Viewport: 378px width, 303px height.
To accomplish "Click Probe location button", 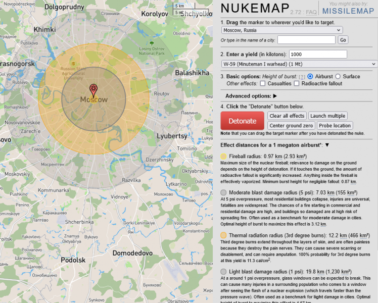I will click(335, 125).
